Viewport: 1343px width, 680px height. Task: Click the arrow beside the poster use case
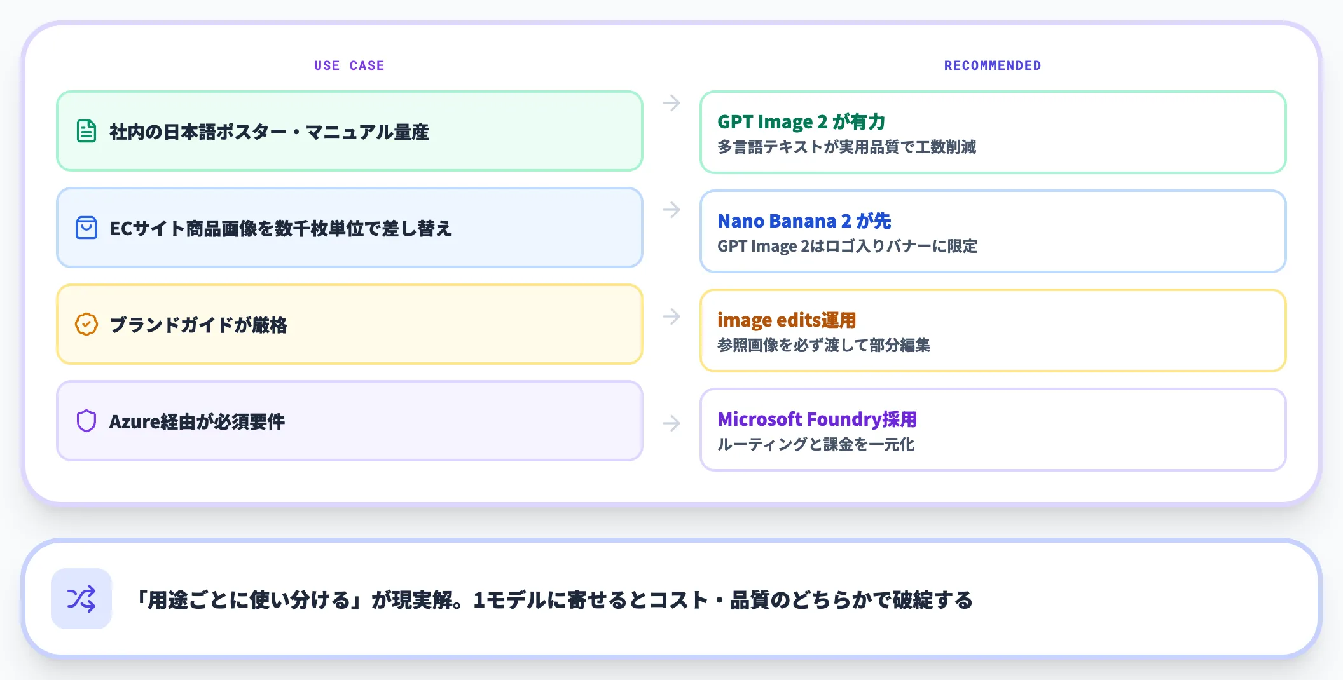[x=672, y=104]
